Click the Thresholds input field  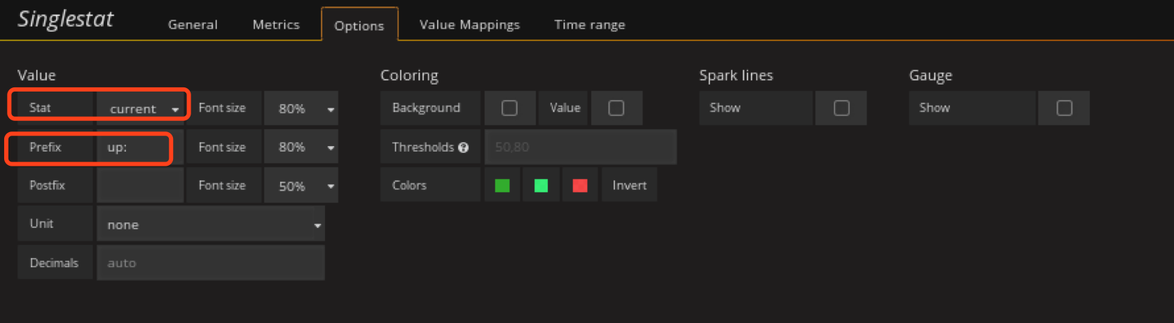pyautogui.click(x=580, y=148)
